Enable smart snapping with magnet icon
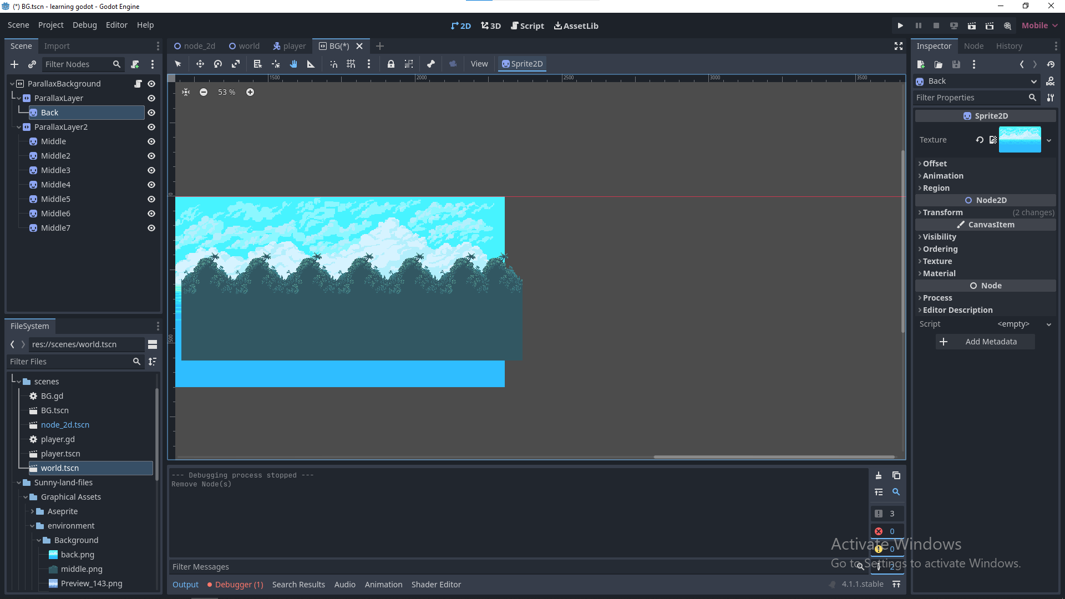This screenshot has height=599, width=1065. [333, 64]
